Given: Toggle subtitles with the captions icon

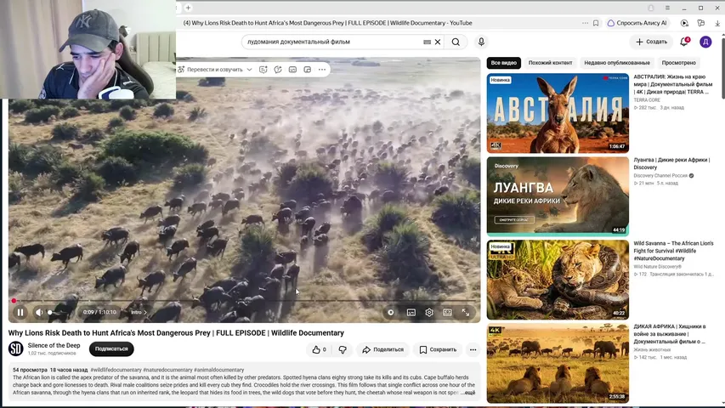Looking at the screenshot, I should [x=411, y=313].
